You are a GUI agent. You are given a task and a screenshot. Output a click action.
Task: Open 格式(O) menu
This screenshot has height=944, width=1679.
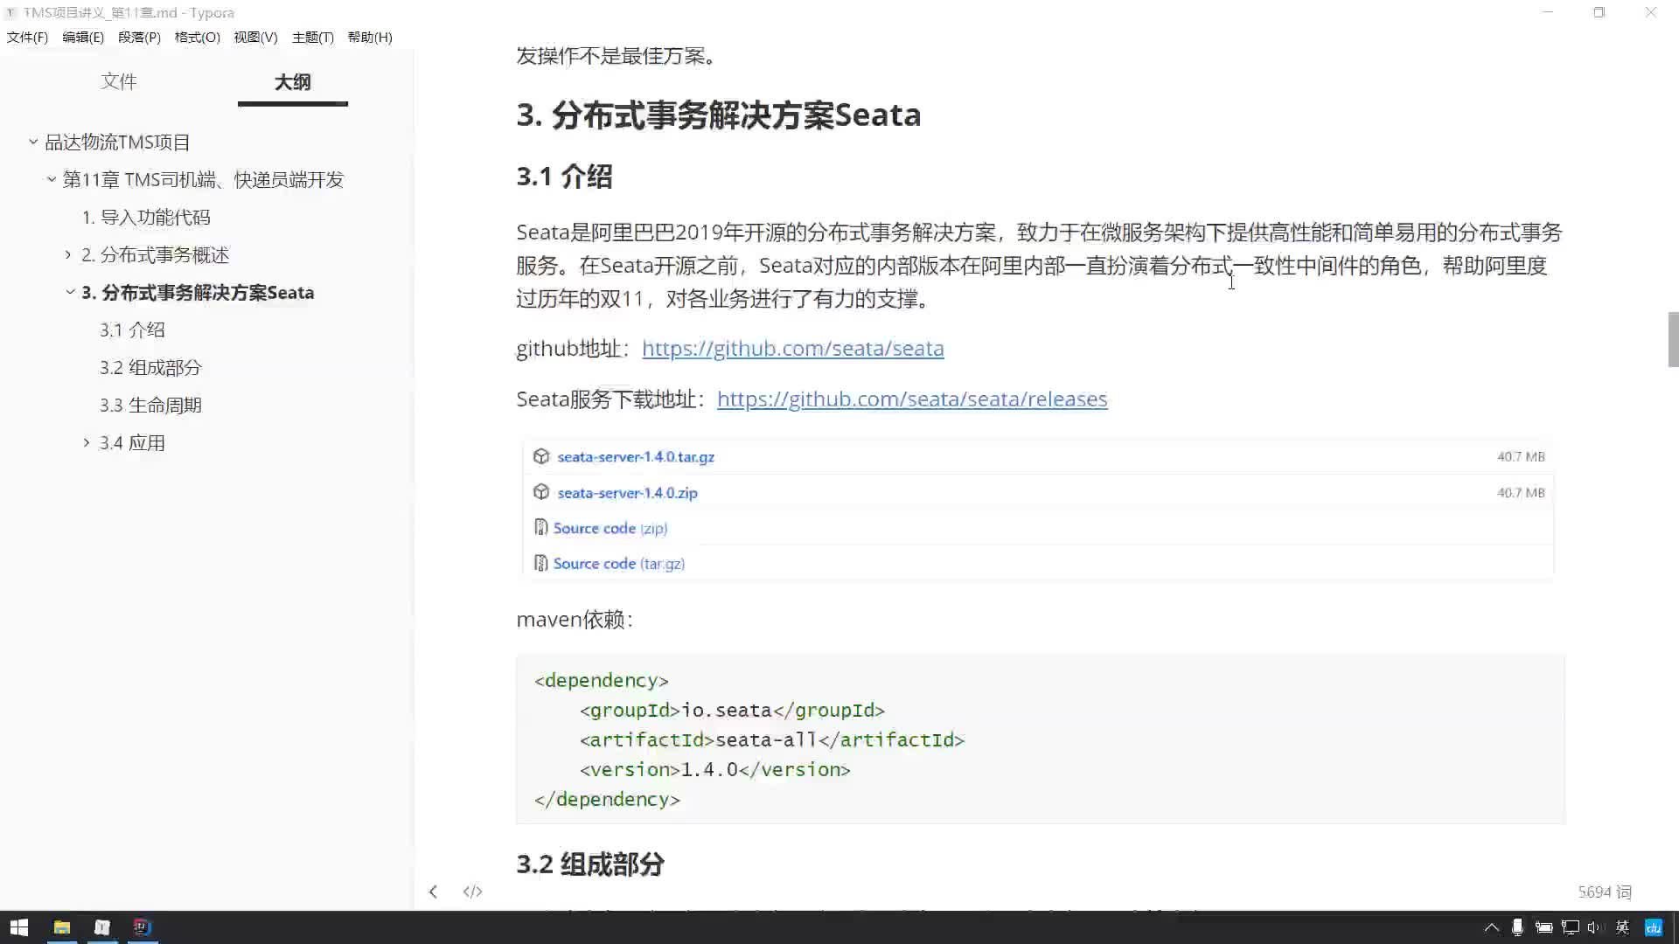pyautogui.click(x=197, y=38)
